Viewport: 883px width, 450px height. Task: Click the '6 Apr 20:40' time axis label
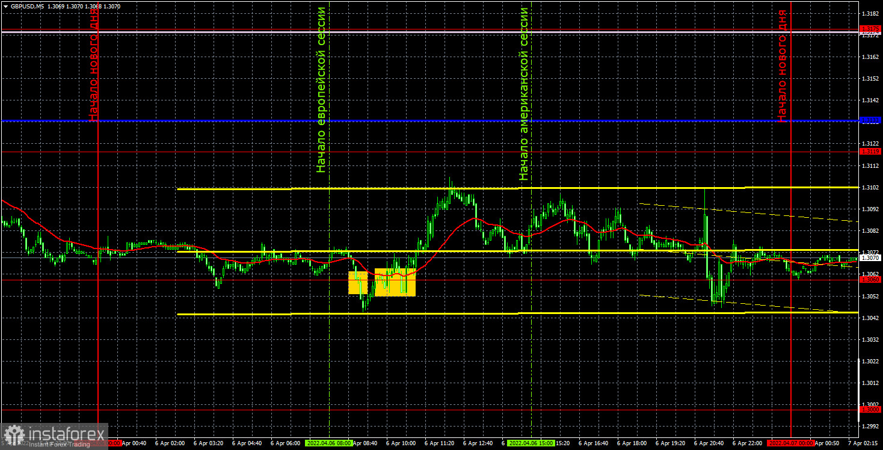click(x=710, y=443)
